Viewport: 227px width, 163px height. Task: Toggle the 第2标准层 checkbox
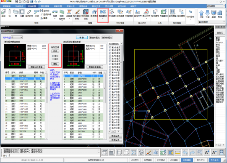click(110, 50)
